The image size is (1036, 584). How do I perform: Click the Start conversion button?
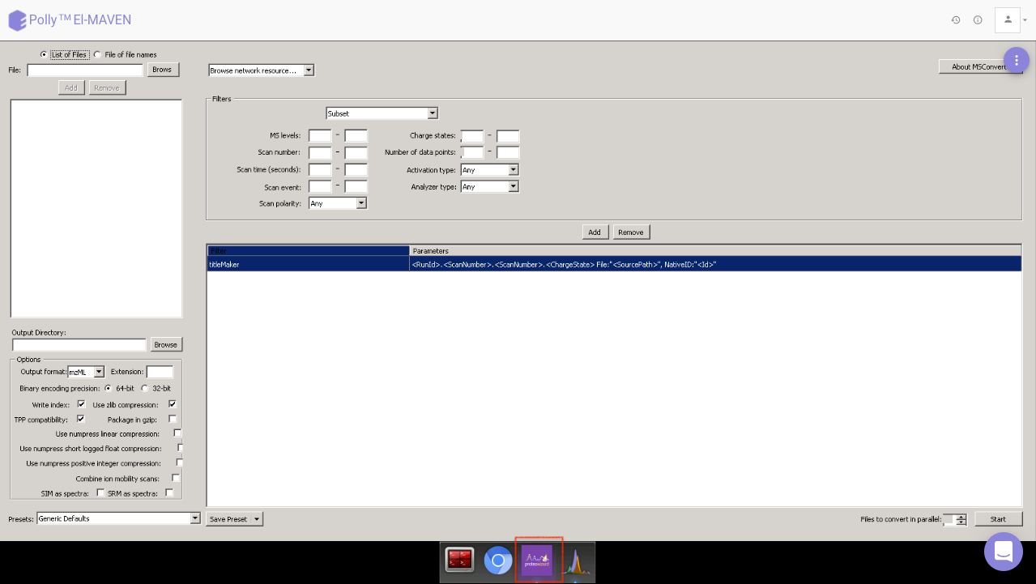[999, 519]
